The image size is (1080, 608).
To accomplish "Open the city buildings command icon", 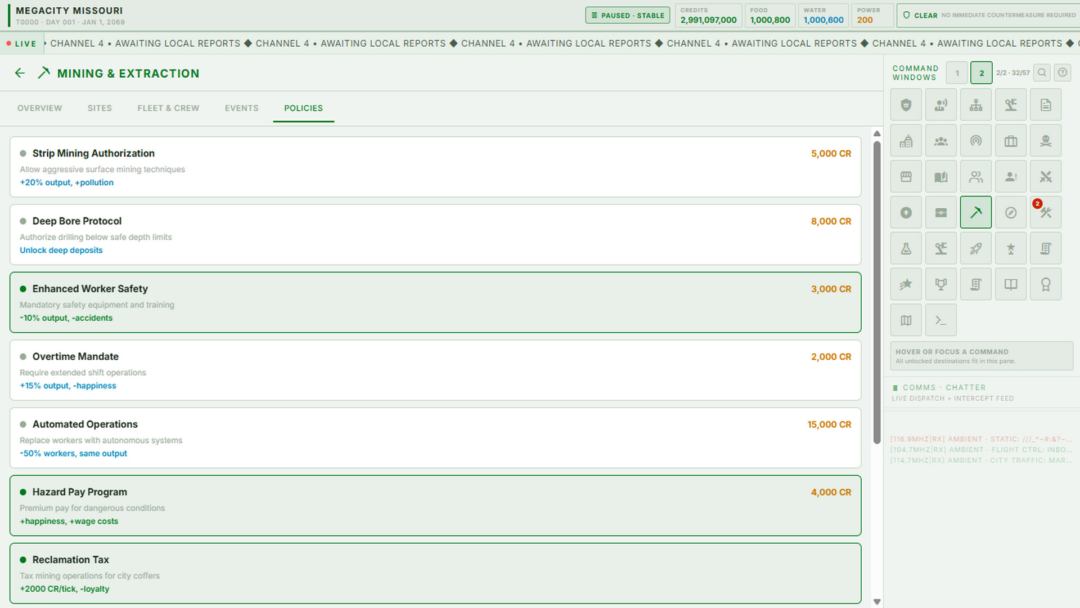I will (x=906, y=141).
